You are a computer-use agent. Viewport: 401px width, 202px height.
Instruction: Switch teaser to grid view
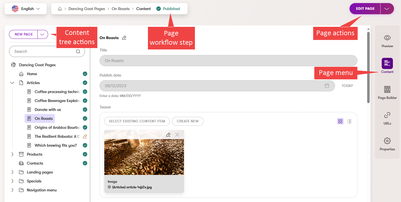tap(340, 121)
